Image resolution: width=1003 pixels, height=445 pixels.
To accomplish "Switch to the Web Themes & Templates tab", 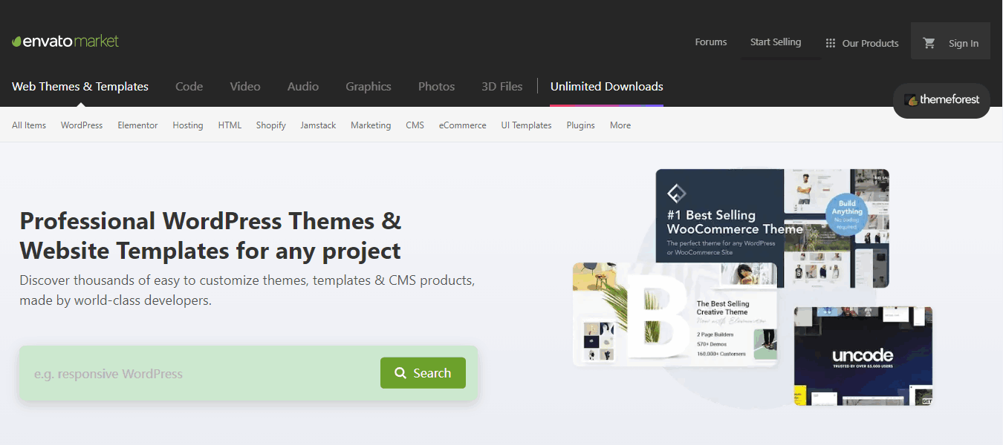I will tap(79, 87).
